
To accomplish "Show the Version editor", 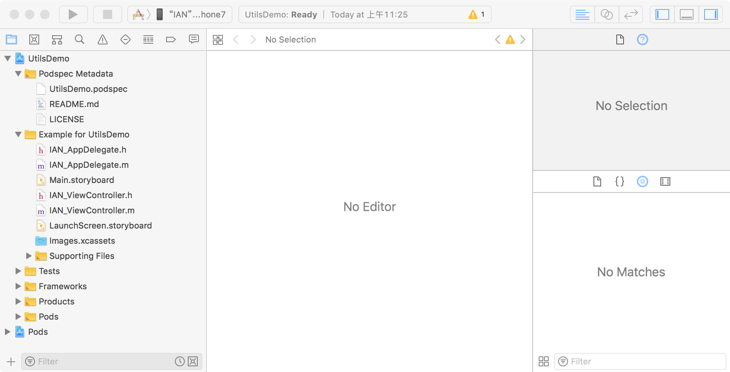I will [631, 14].
